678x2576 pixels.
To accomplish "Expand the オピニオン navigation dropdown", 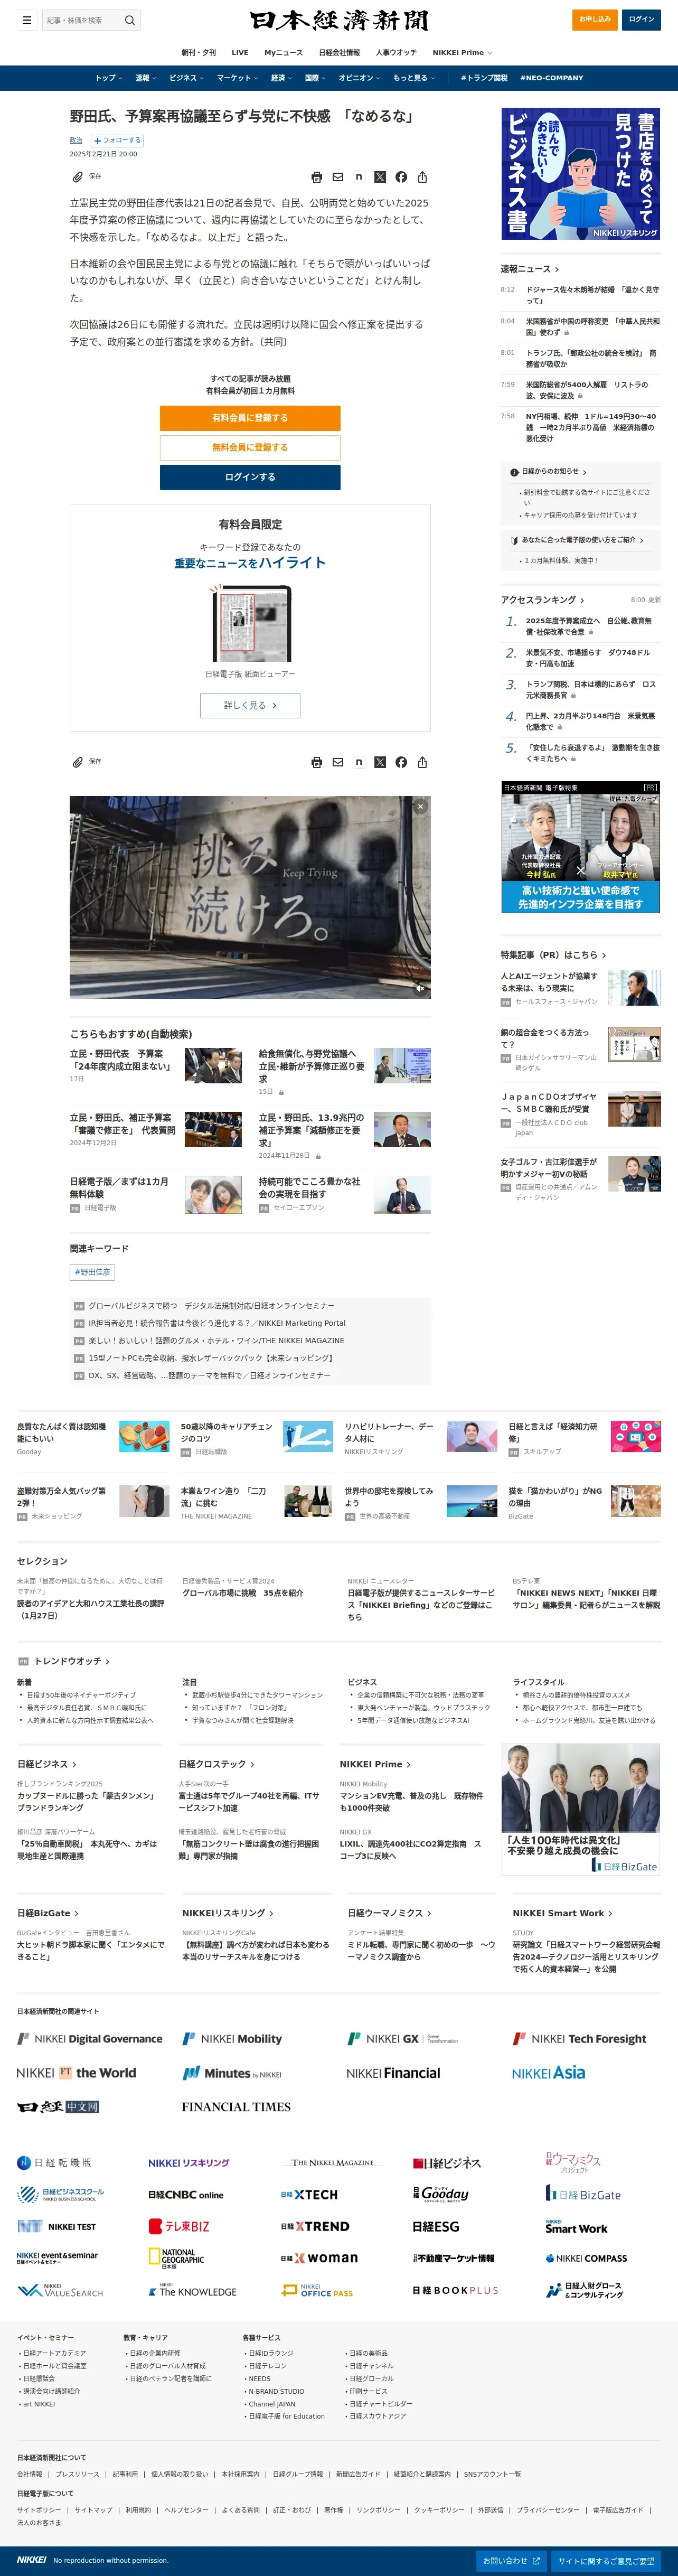I will click(x=360, y=78).
